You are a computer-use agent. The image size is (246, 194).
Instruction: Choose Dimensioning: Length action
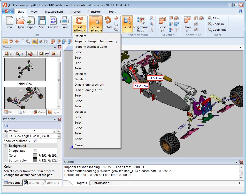pos(97,85)
